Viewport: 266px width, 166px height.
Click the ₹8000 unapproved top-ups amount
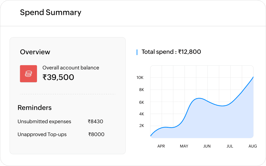click(96, 134)
